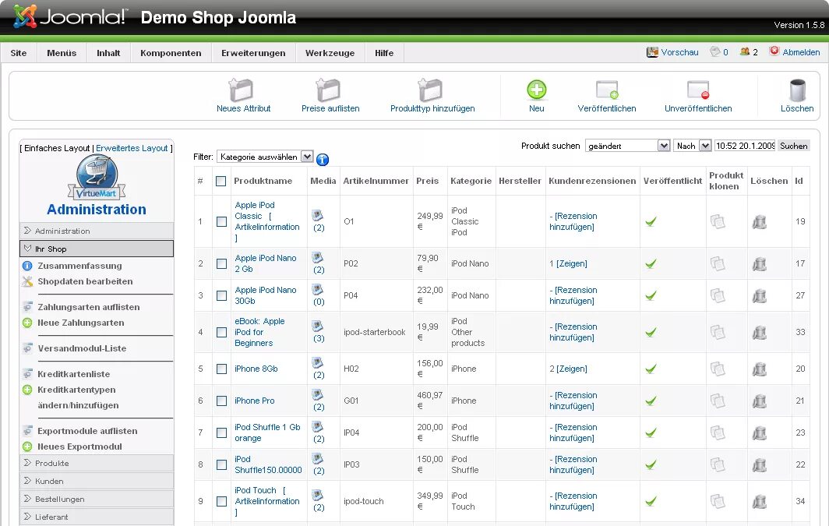This screenshot has height=526, width=829.
Task: Open the Erweiterungen menu
Action: click(253, 53)
